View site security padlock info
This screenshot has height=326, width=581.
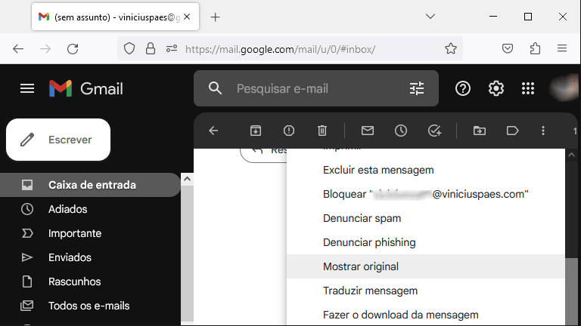151,48
